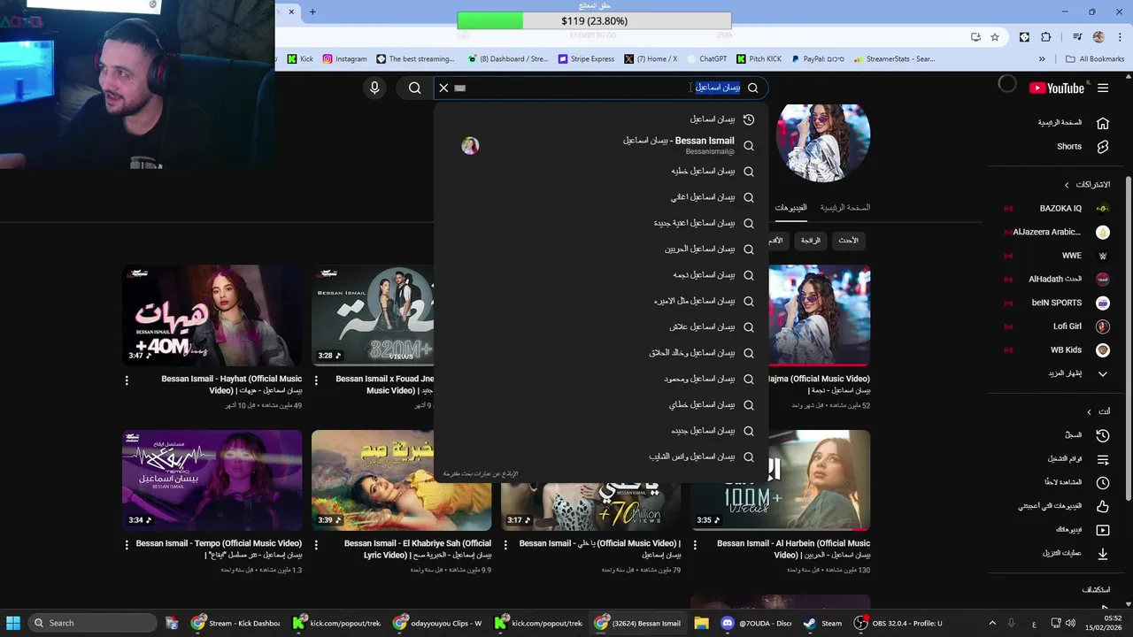Expand the 'You' section chevron
The image size is (1133, 637).
pos(1089,411)
